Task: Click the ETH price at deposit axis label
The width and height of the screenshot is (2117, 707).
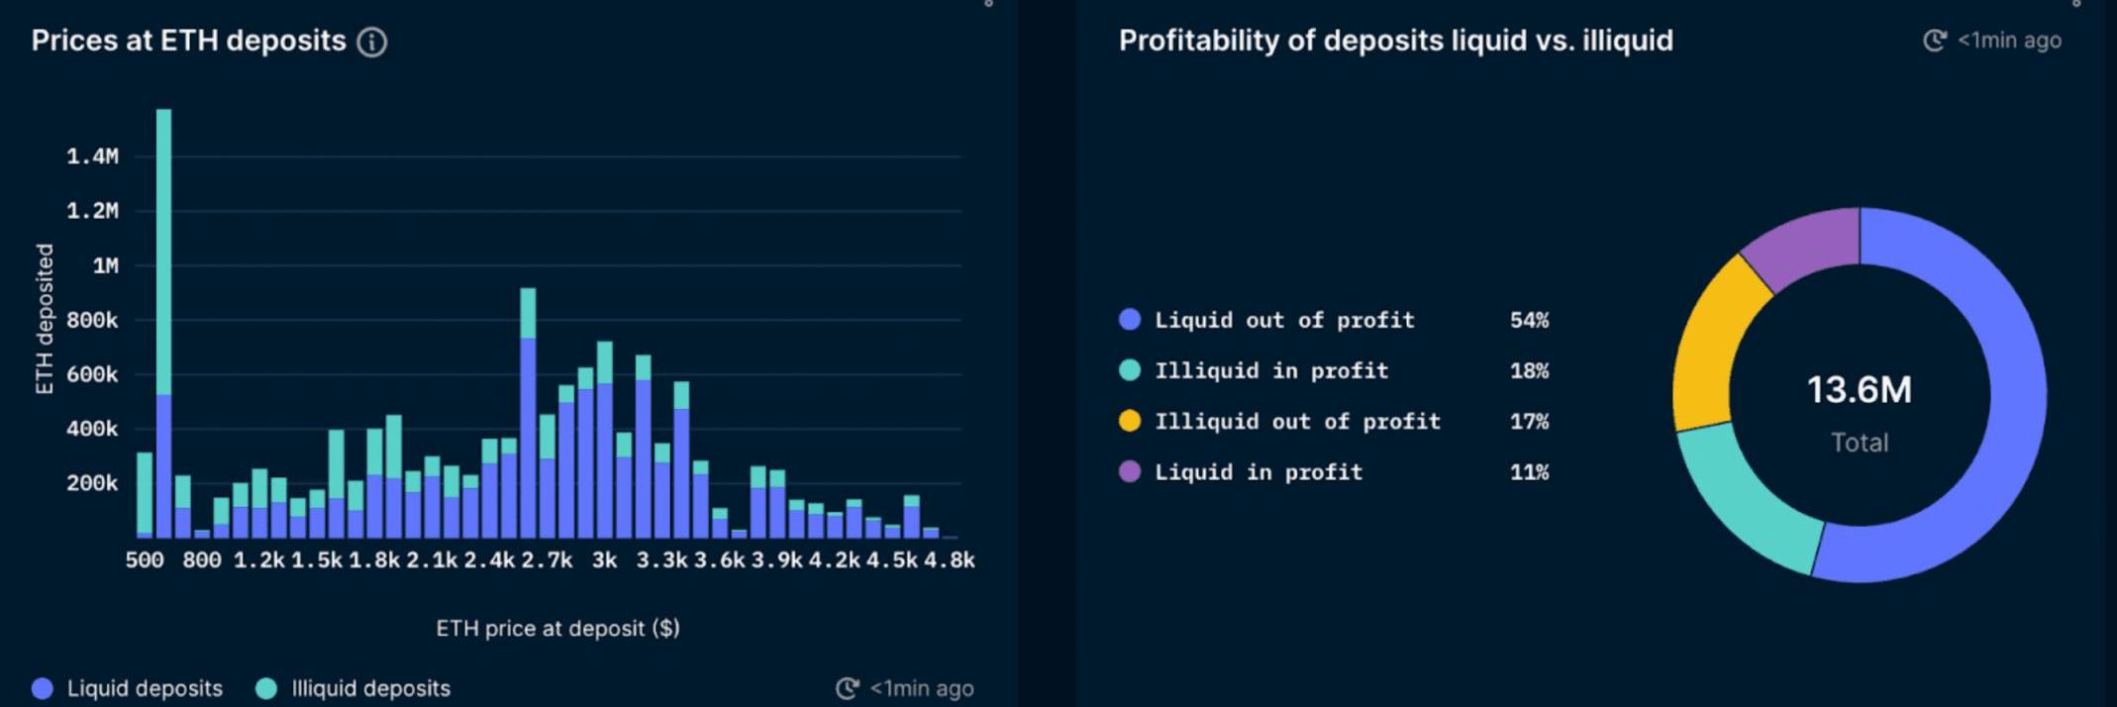Action: (x=557, y=628)
